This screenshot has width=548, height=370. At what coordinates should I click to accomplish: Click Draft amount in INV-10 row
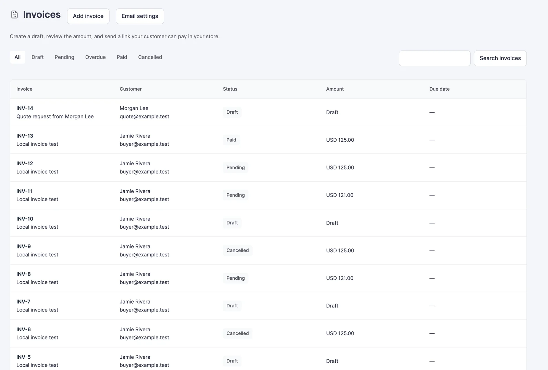point(332,223)
